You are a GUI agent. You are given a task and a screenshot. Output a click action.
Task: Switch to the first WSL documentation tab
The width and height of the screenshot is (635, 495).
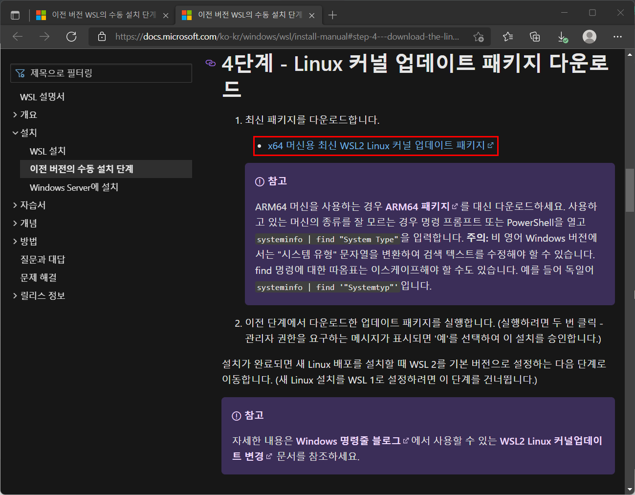coord(103,15)
